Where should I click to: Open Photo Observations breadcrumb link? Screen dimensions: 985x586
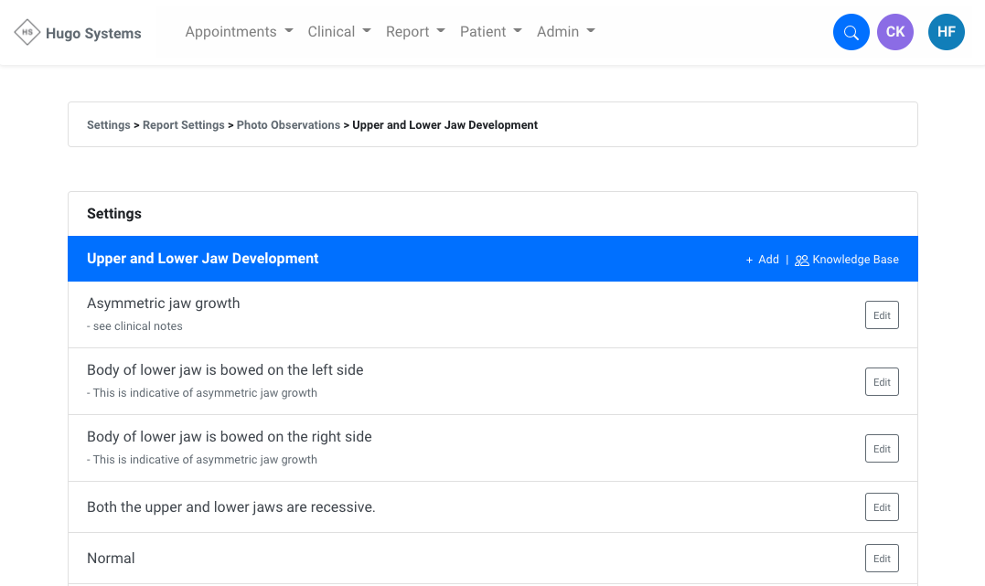(288, 125)
